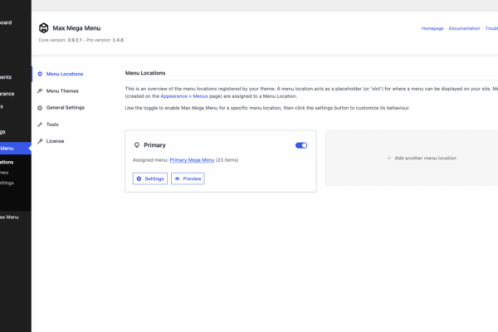Click the General Settings gear icon
This screenshot has width=498, height=332.
(x=40, y=108)
